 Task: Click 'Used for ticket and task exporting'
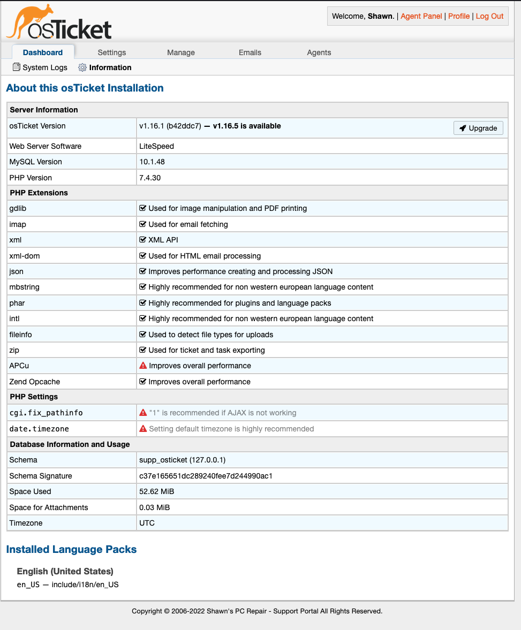coord(207,350)
